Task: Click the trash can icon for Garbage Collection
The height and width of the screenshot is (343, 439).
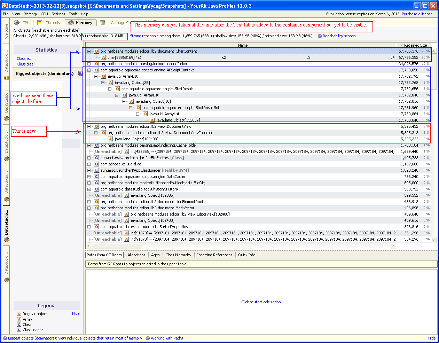Action: [x=103, y=23]
